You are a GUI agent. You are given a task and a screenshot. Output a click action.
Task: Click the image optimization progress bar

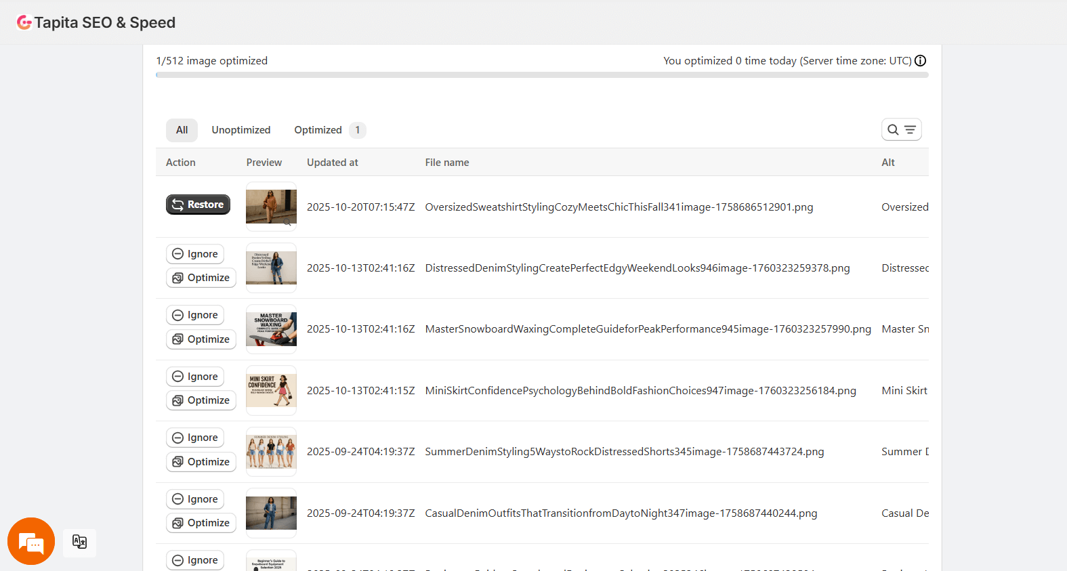pyautogui.click(x=542, y=75)
